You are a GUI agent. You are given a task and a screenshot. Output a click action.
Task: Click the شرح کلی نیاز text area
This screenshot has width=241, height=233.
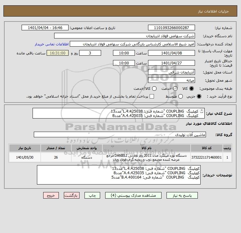click(x=119, y=113)
